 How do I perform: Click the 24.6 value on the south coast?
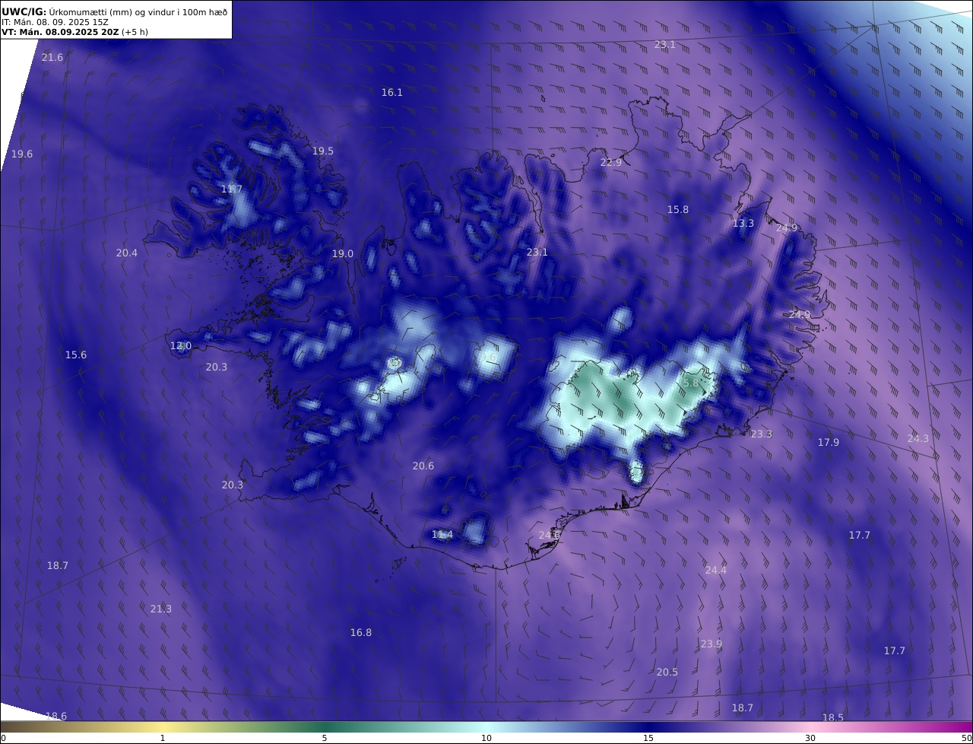[x=550, y=536]
